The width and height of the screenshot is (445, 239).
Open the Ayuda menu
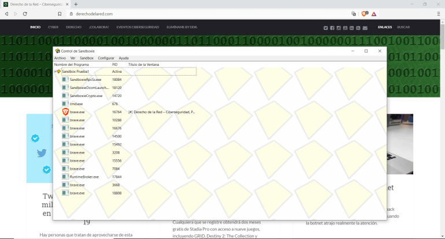tap(124, 58)
